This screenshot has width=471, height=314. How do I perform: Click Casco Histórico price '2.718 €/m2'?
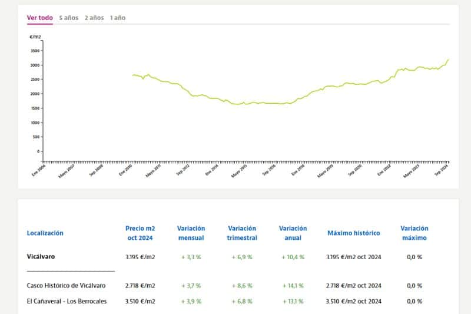pyautogui.click(x=140, y=286)
